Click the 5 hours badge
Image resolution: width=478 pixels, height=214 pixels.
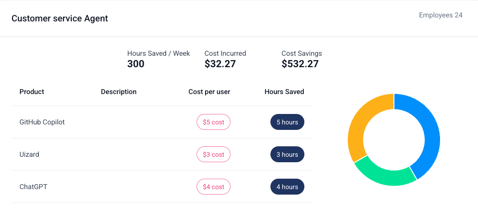click(287, 122)
